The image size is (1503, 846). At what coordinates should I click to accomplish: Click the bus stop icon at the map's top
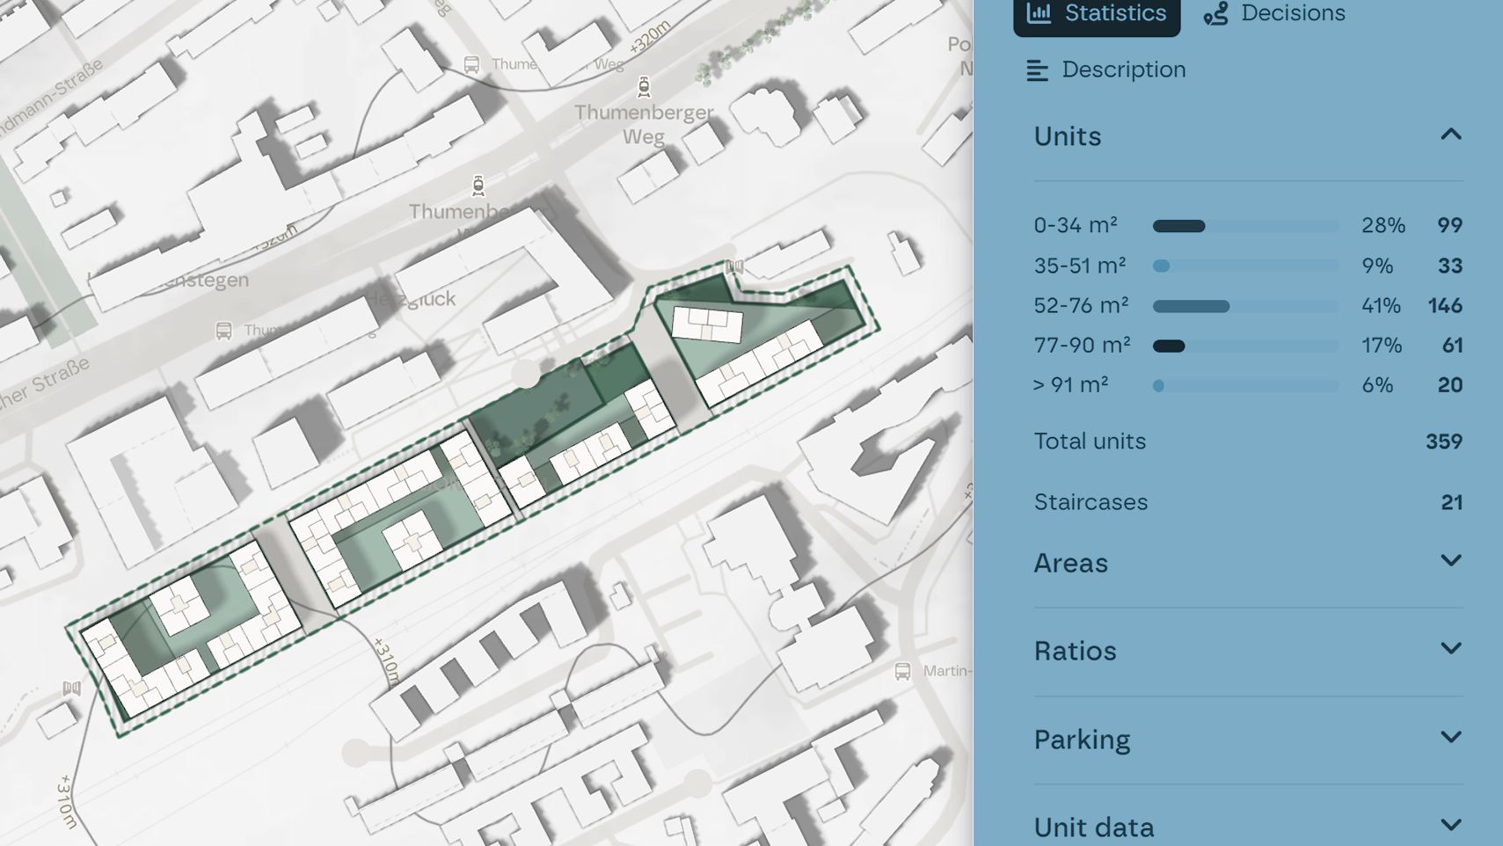click(471, 64)
